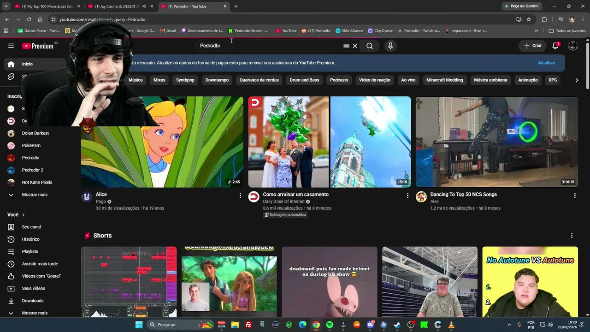
Task: Start voice search with microphone
Action: pyautogui.click(x=390, y=46)
